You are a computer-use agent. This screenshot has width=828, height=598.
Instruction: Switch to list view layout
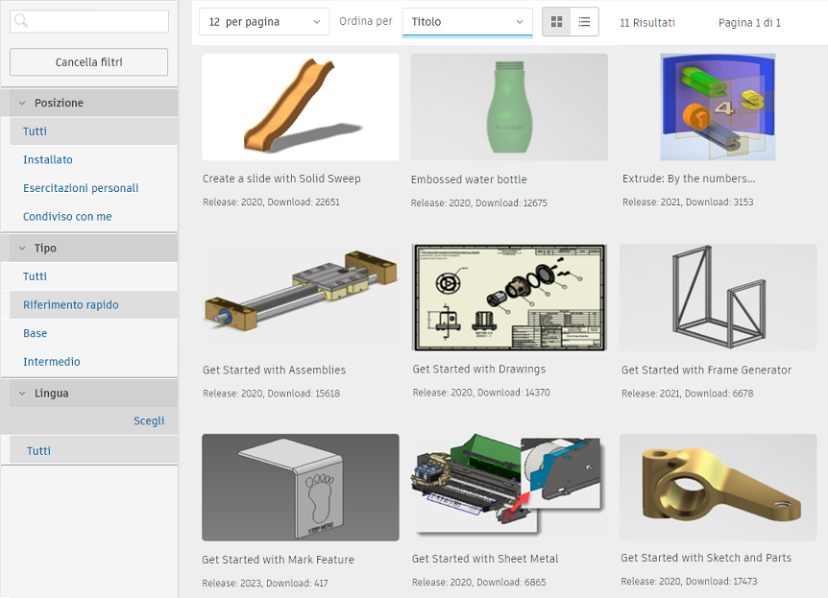pyautogui.click(x=585, y=22)
